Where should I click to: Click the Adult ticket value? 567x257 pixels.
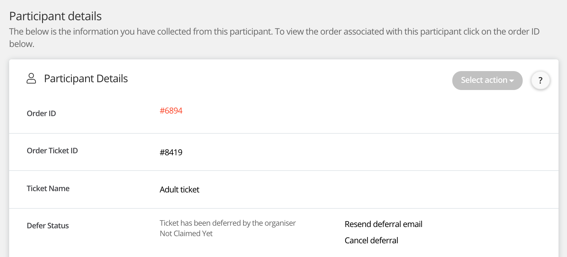(x=179, y=189)
